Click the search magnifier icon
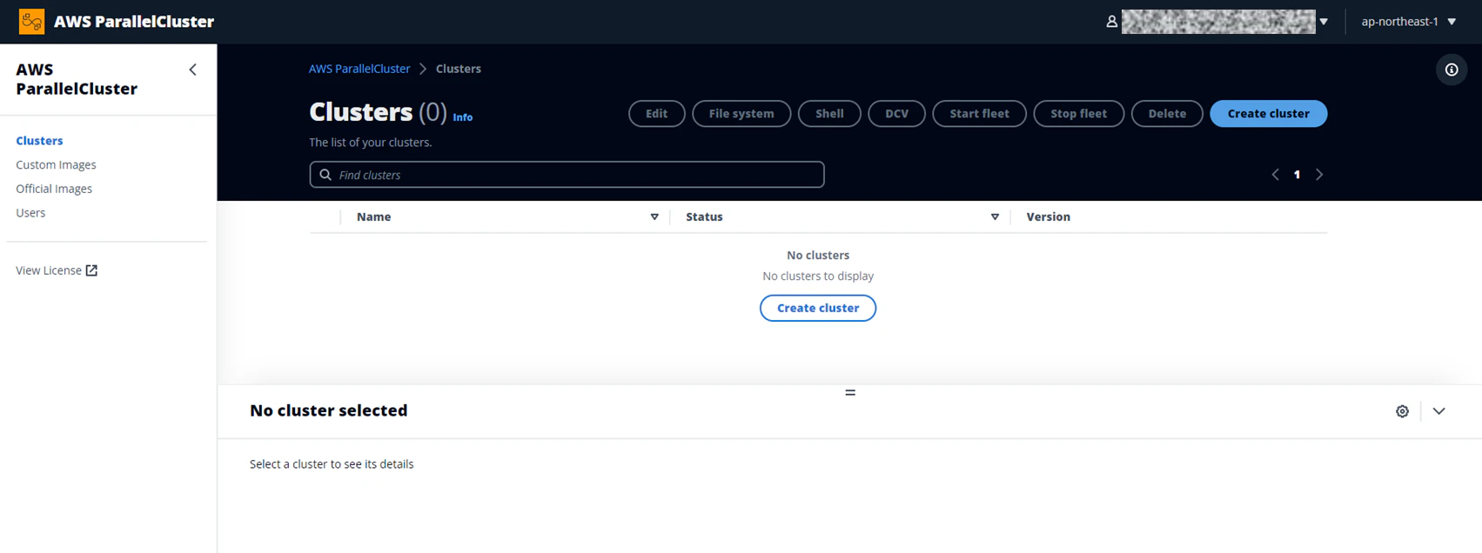The image size is (1482, 553). point(325,175)
